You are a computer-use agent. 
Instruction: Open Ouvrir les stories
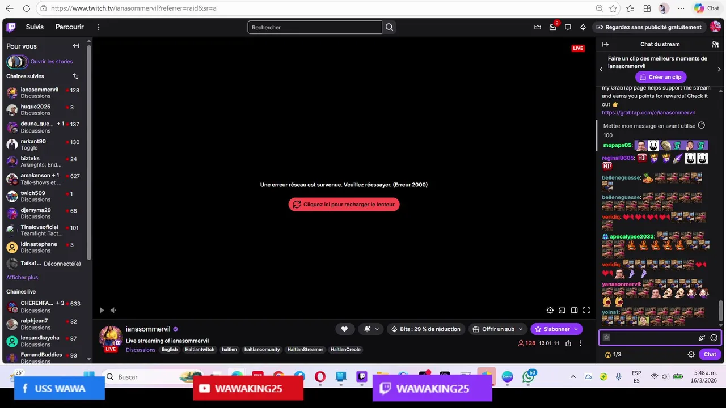tap(52, 62)
